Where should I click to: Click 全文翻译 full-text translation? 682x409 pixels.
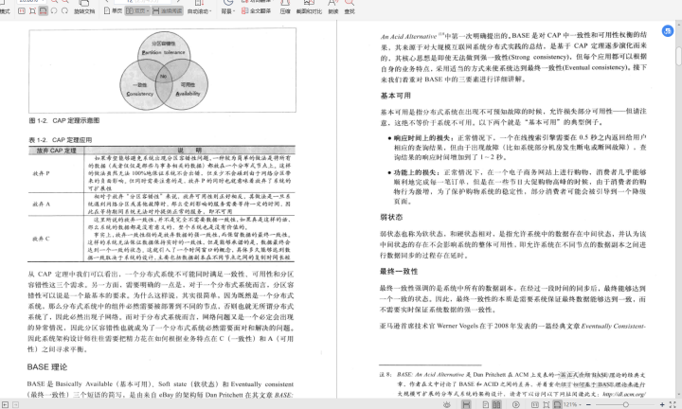pyautogui.click(x=256, y=10)
